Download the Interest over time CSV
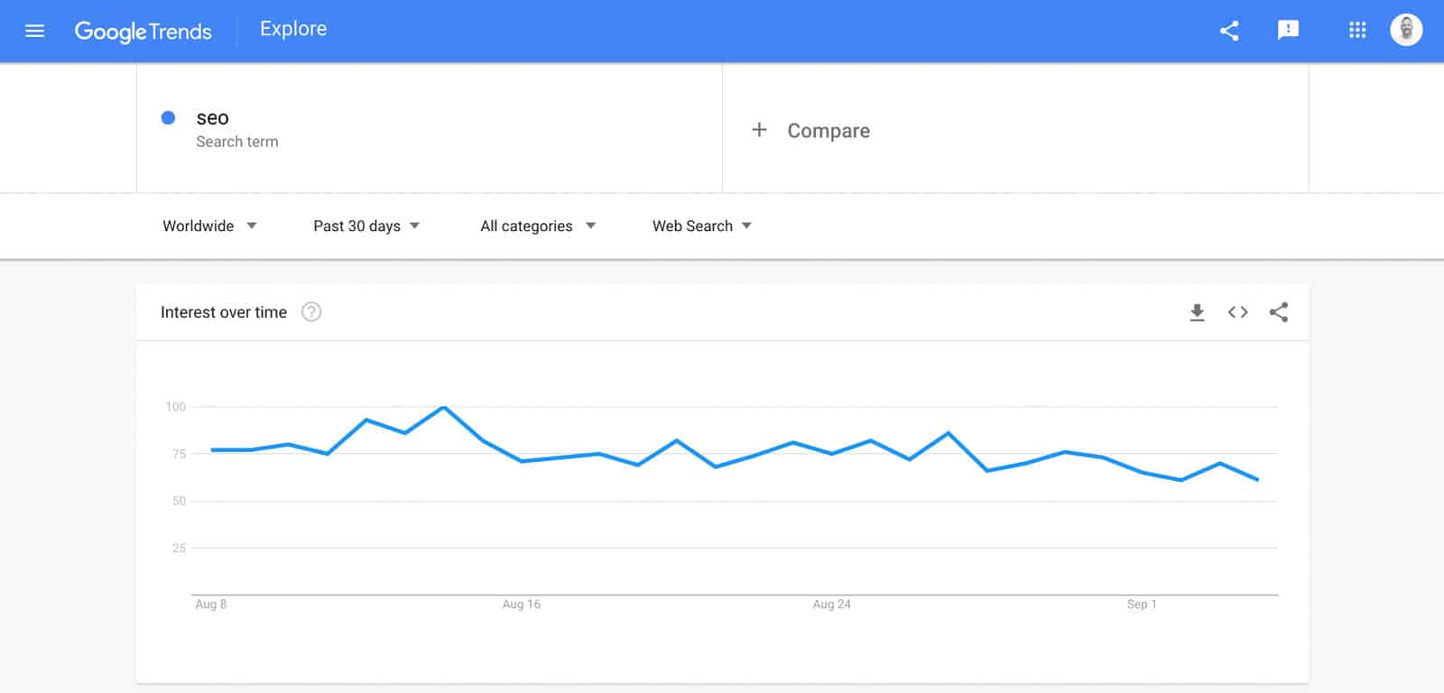1444x693 pixels. click(1197, 312)
